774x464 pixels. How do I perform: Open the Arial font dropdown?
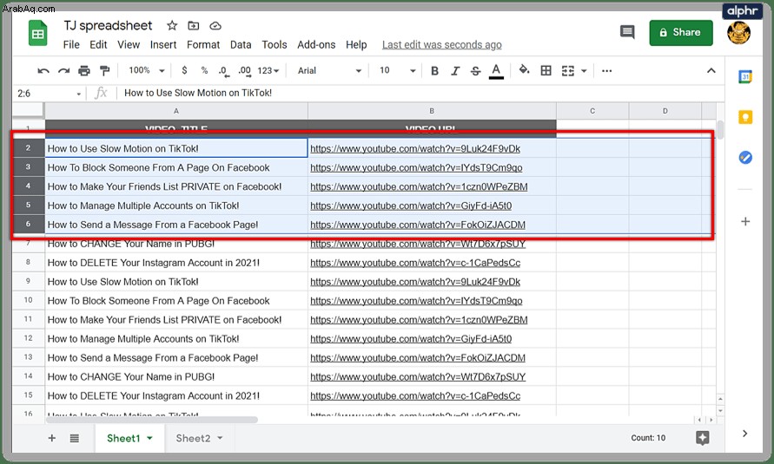pyautogui.click(x=329, y=71)
